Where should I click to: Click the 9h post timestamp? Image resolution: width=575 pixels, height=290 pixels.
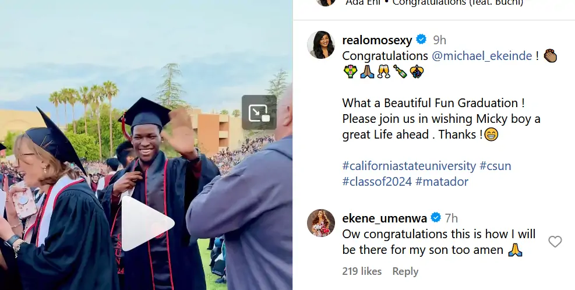pyautogui.click(x=439, y=40)
